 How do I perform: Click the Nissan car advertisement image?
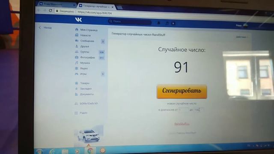pyautogui.click(x=89, y=135)
